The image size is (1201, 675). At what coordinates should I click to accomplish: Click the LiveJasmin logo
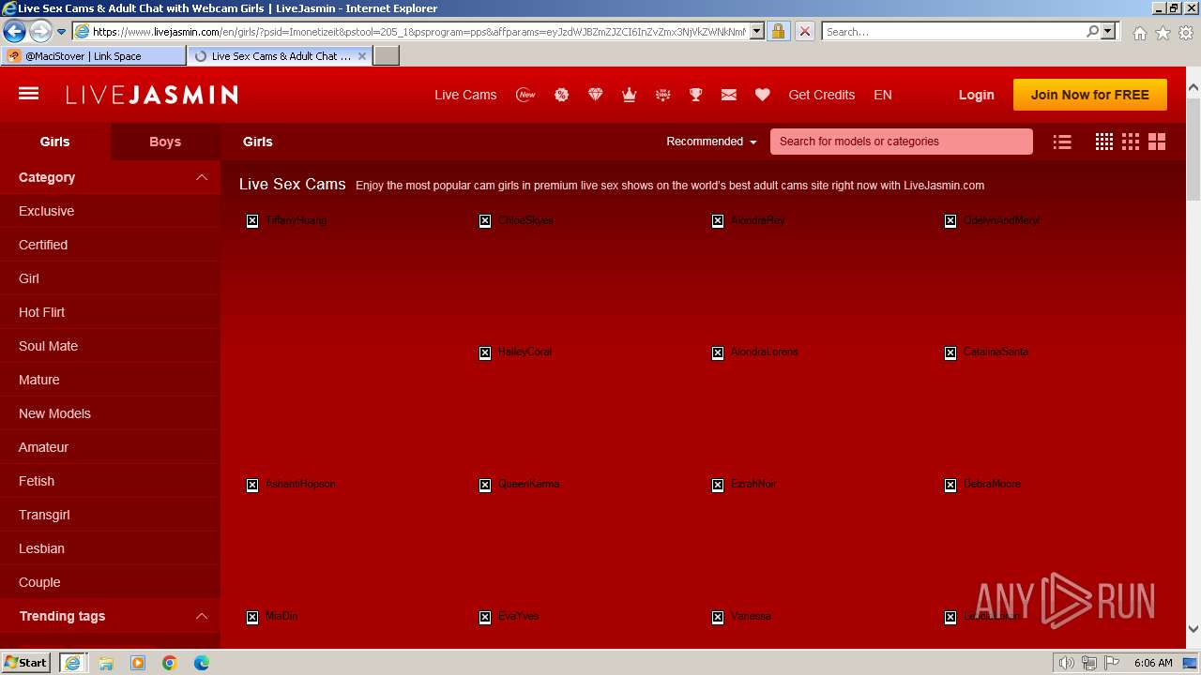(152, 95)
